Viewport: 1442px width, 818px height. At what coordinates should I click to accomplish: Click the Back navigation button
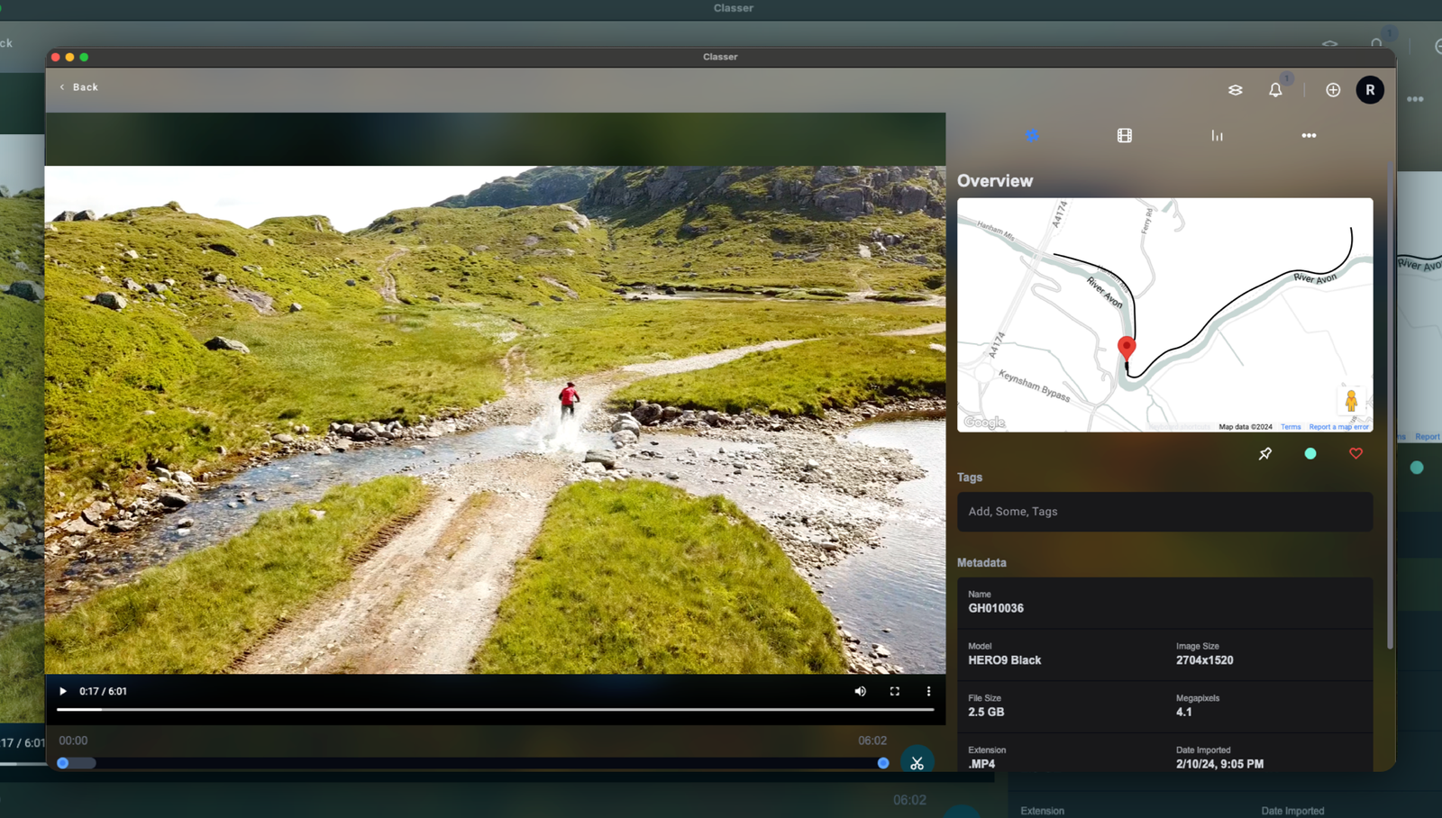[x=79, y=87]
